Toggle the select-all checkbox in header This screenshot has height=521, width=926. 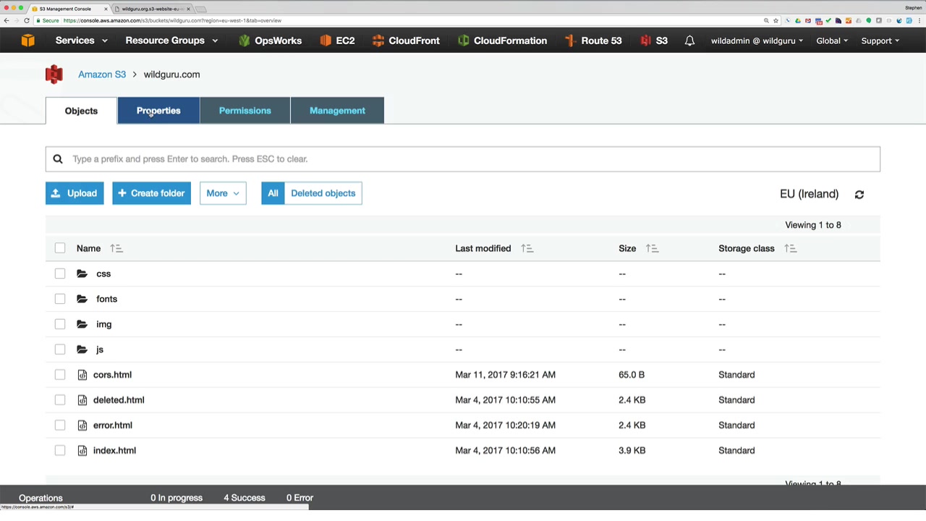[x=60, y=248]
